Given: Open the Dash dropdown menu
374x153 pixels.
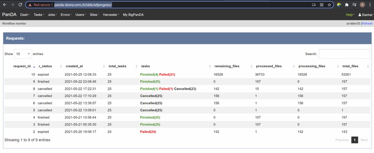Looking at the screenshot, I should (x=25, y=15).
